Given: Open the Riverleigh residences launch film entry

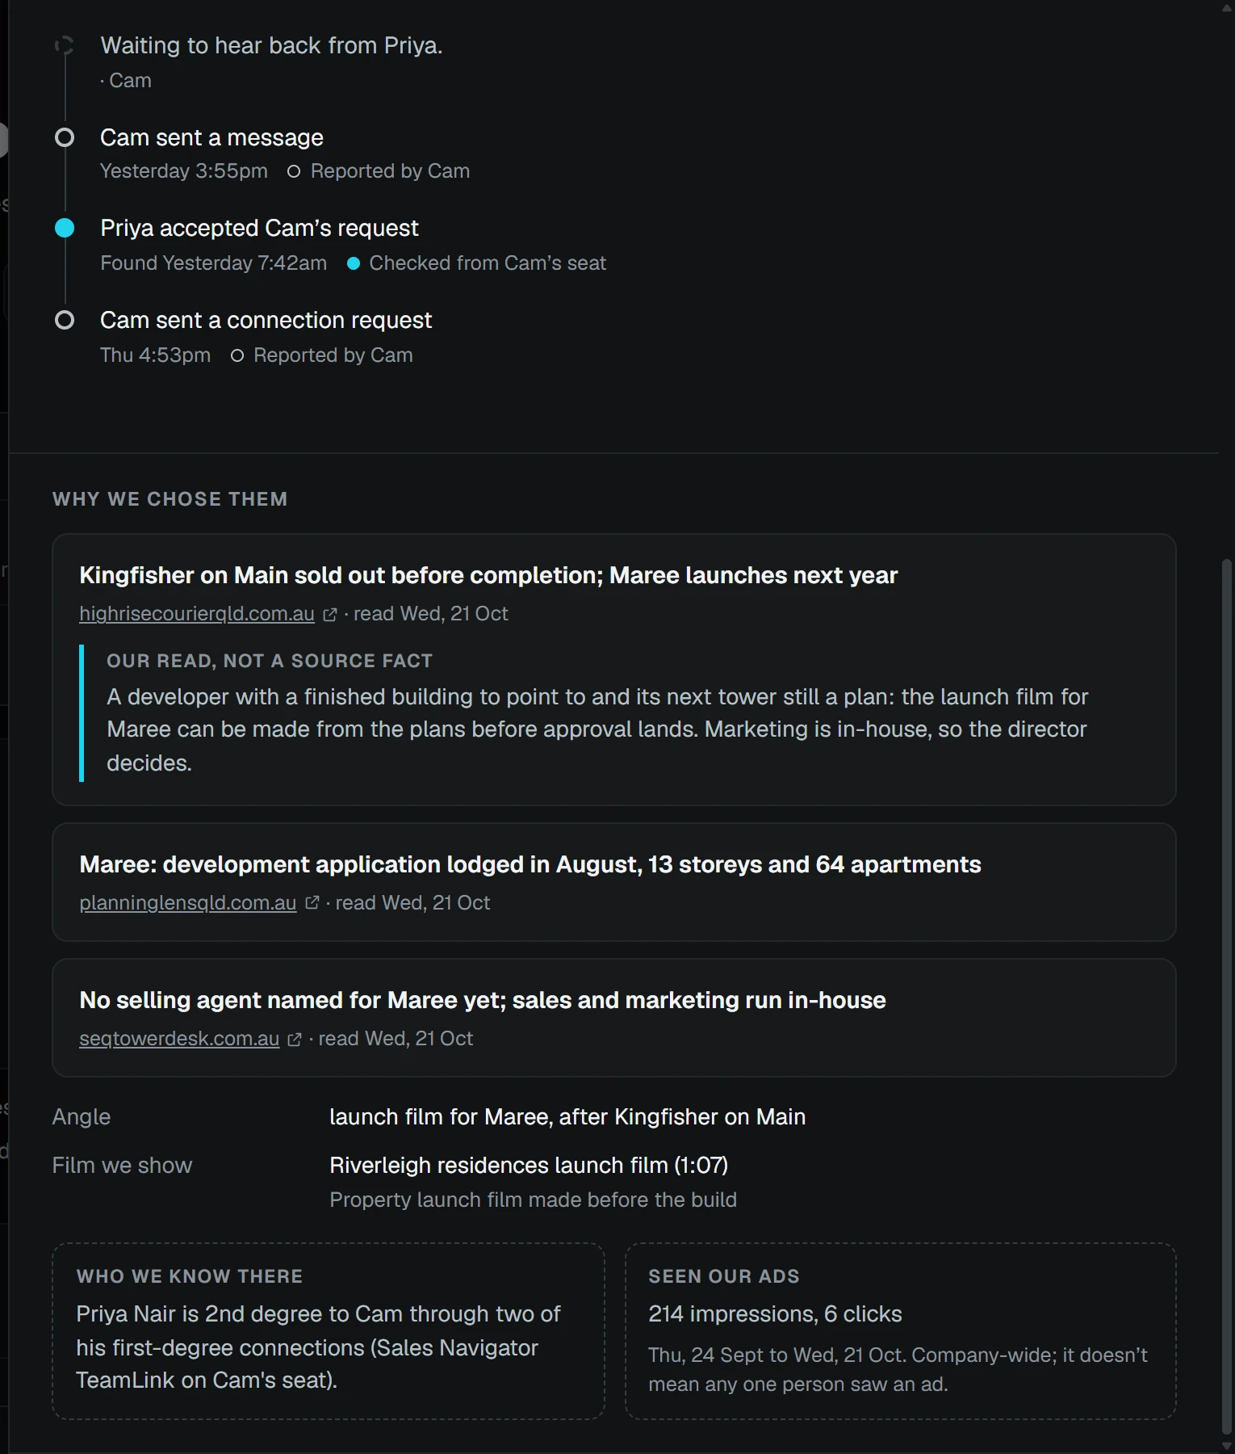Looking at the screenshot, I should [x=529, y=1166].
